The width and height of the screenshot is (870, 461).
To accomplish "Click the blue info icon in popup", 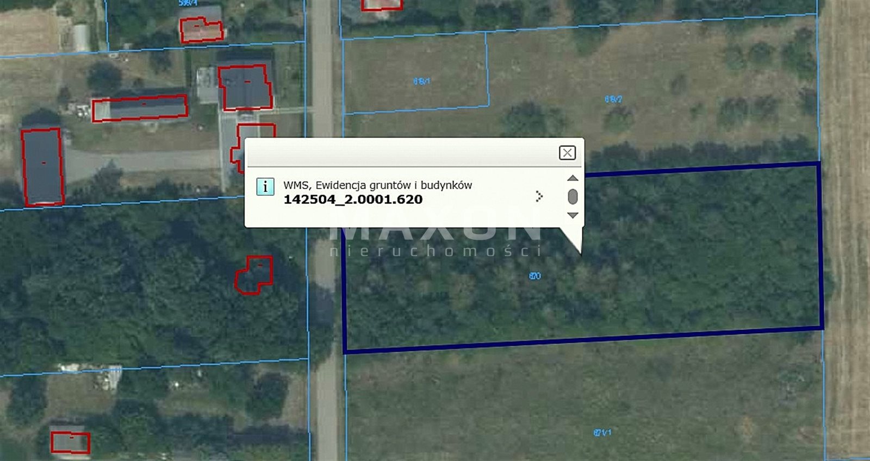I will [x=265, y=186].
